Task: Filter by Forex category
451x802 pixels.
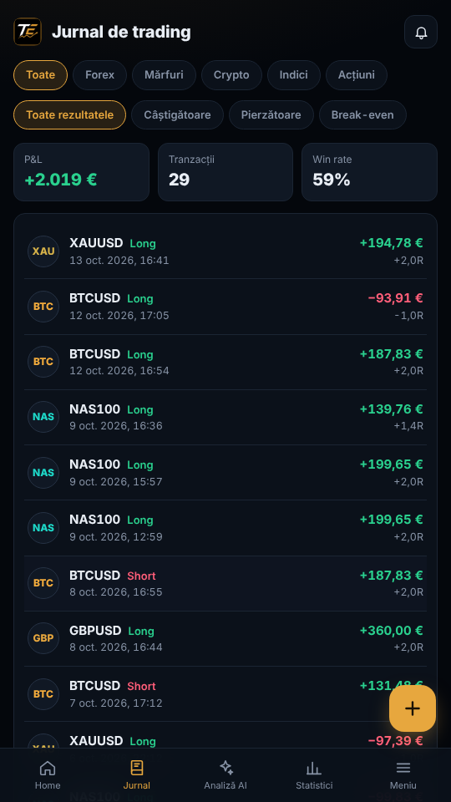Action: 99,75
